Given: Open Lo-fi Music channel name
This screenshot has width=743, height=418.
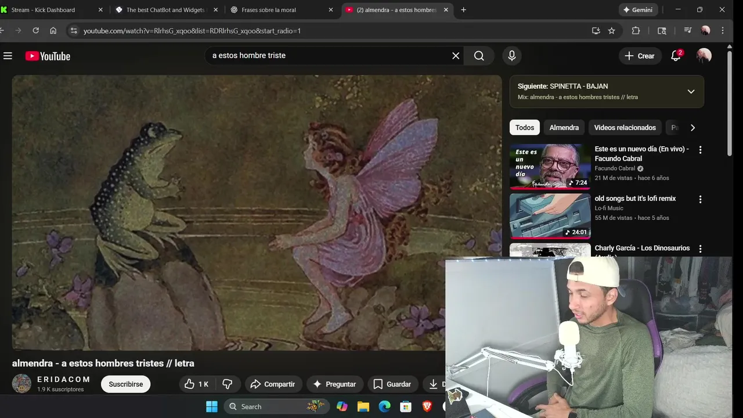Looking at the screenshot, I should [609, 208].
